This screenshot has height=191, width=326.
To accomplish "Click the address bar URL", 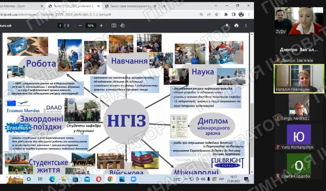I will pyautogui.click(x=56, y=14).
